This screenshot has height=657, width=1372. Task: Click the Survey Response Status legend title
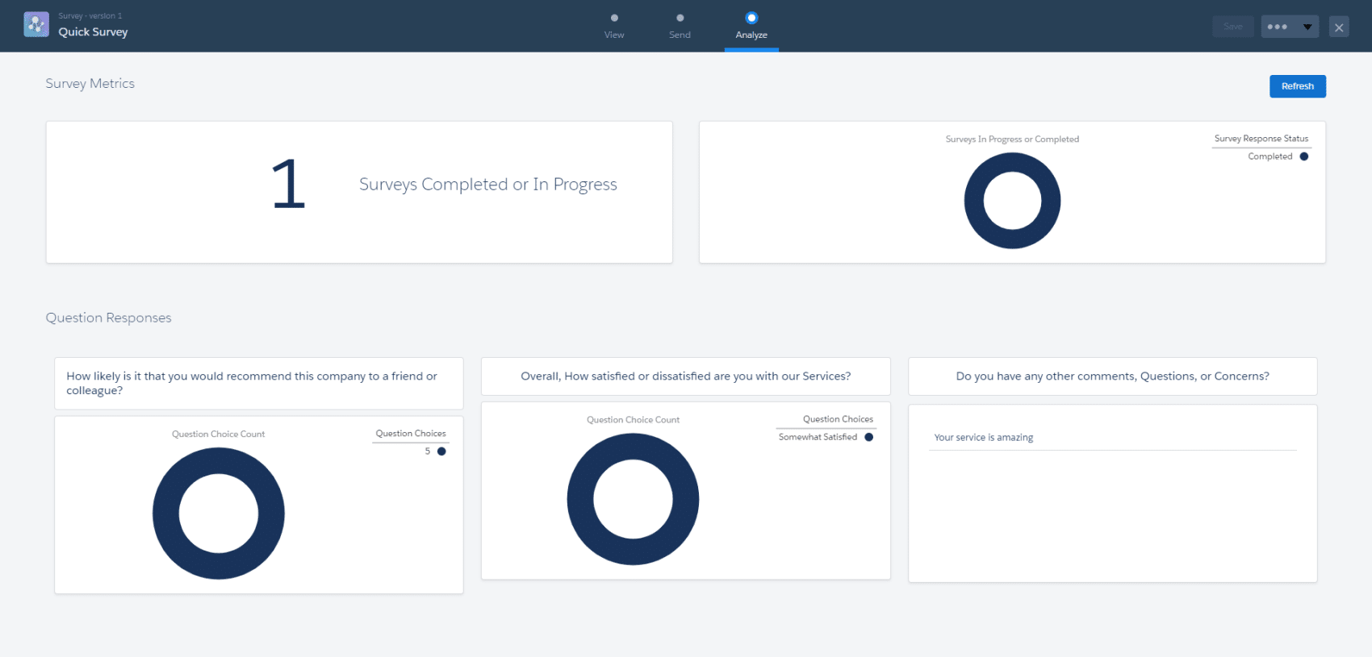pyautogui.click(x=1261, y=139)
